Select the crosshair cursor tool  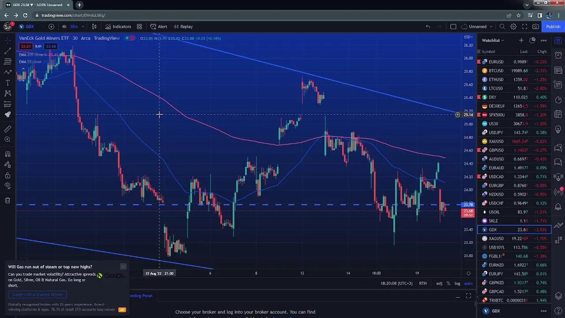coord(8,41)
